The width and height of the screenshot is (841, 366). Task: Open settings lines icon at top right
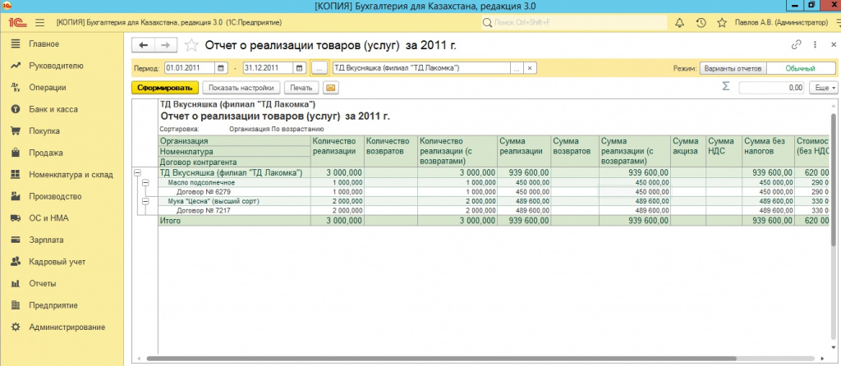(837, 22)
